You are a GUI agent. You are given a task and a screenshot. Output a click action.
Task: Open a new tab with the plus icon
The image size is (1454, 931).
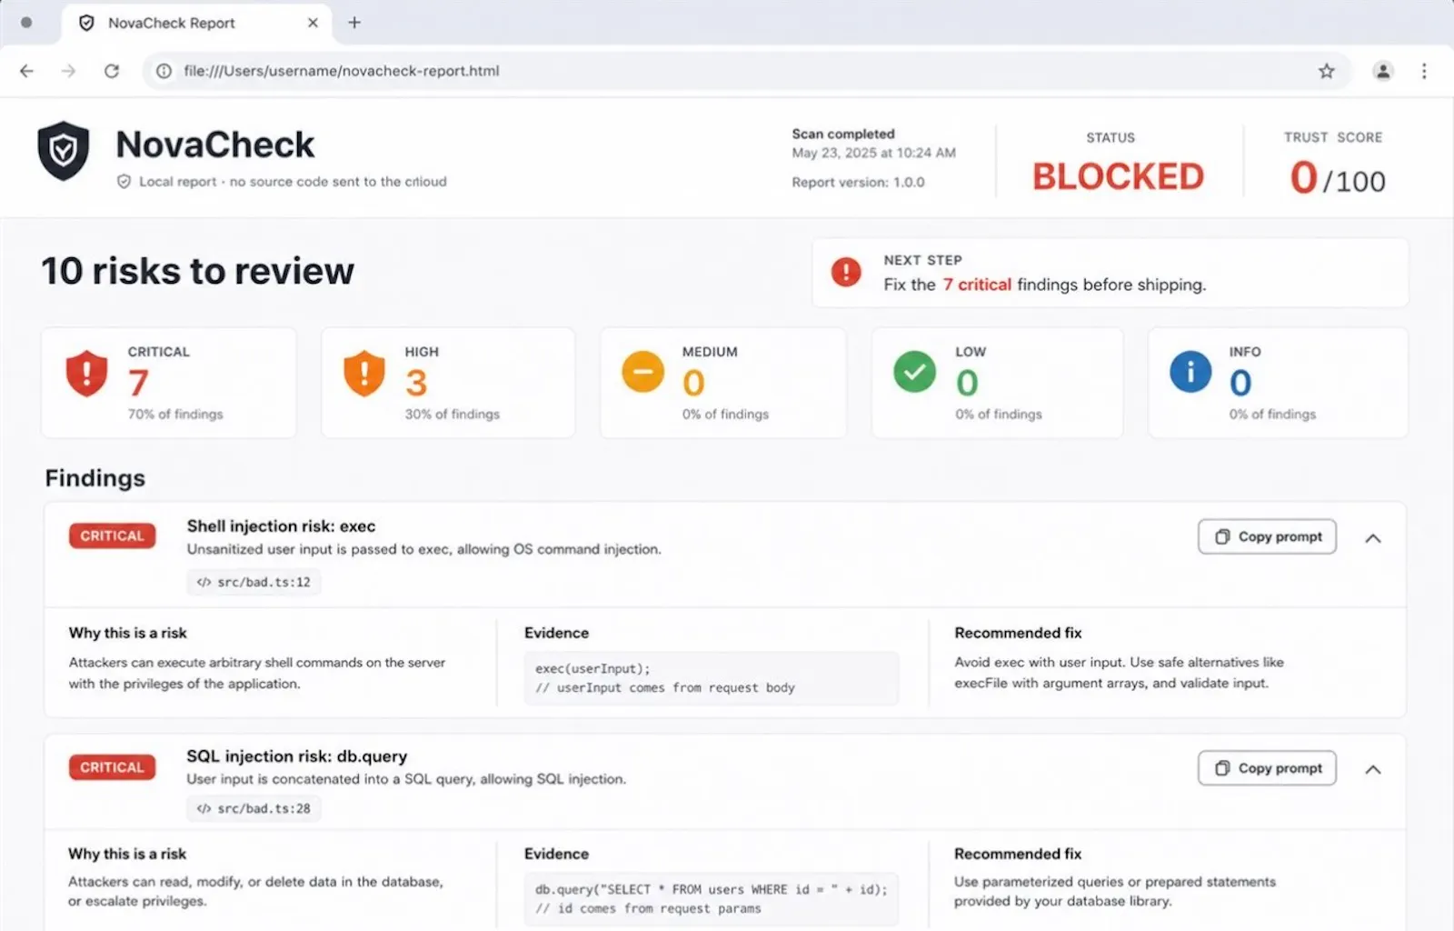pyautogui.click(x=354, y=23)
